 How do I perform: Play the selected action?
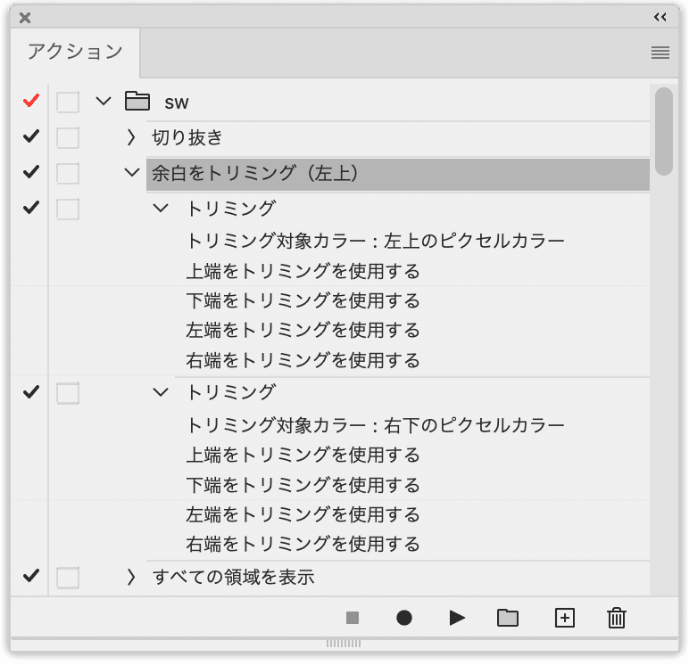457,618
